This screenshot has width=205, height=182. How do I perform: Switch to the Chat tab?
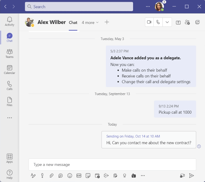(x=73, y=22)
